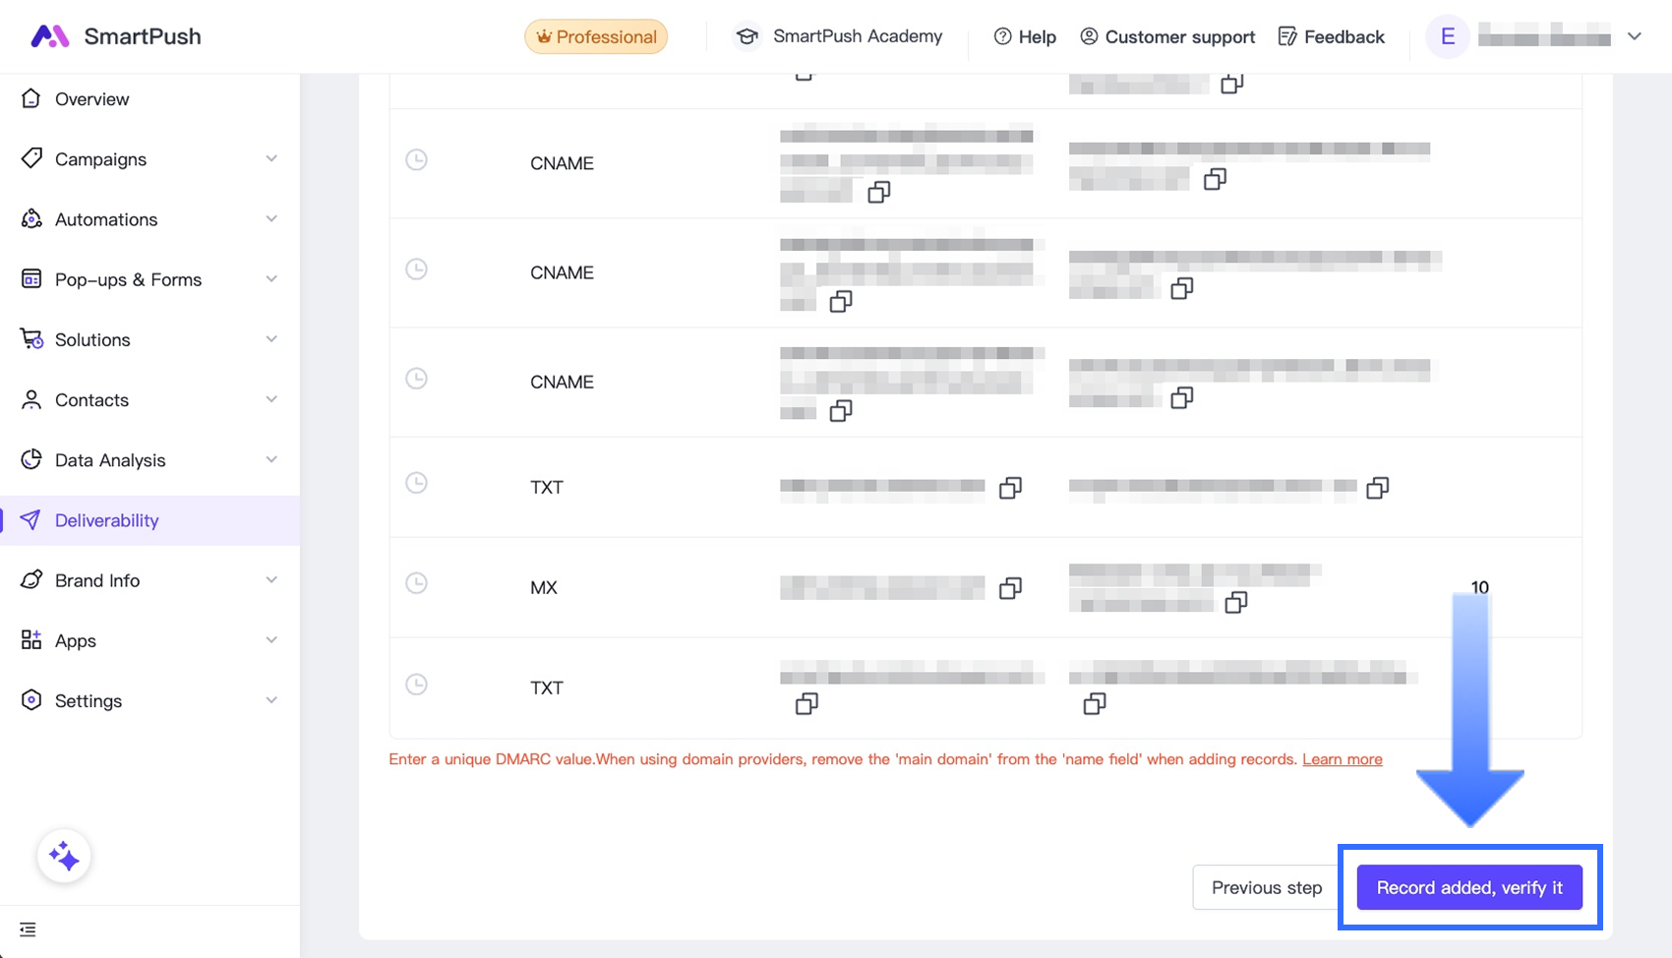Copy the last TXT record value
This screenshot has width=1672, height=958.
point(1095,703)
